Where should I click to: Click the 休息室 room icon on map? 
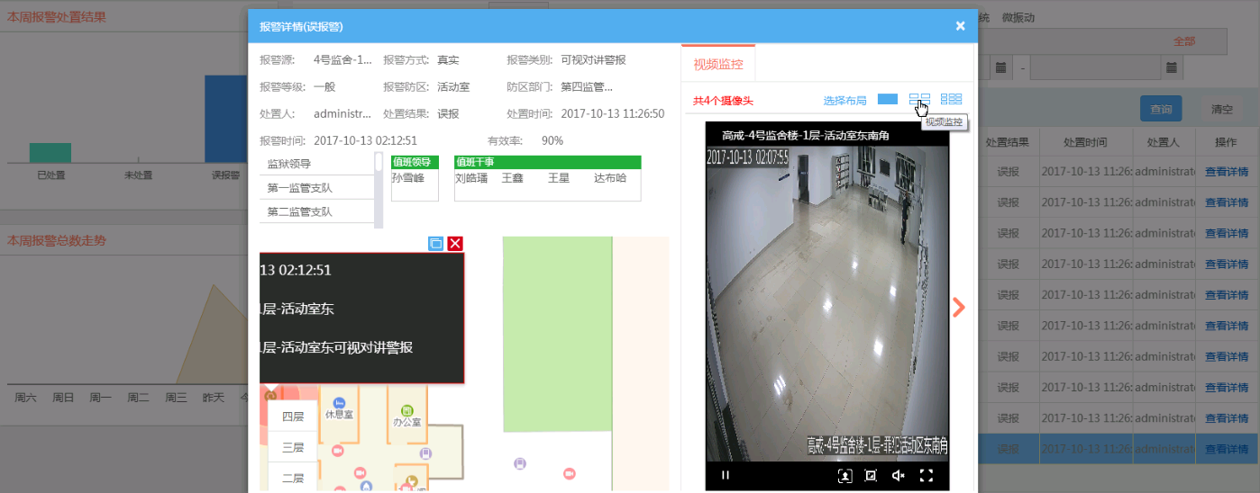[x=339, y=403]
